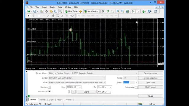Viewport: 189px width, 106px height.
Task: Toggle the Chart Shift icon
Action: click(138, 11)
